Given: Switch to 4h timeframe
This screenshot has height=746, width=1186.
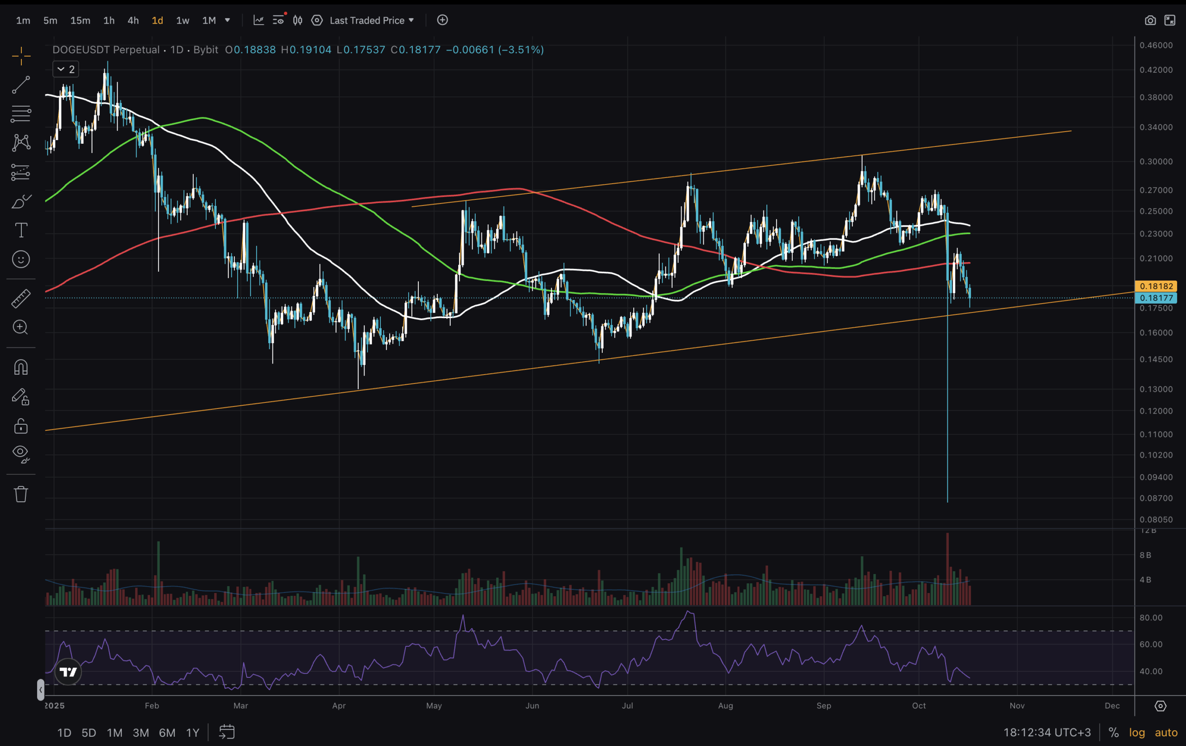Looking at the screenshot, I should 133,20.
